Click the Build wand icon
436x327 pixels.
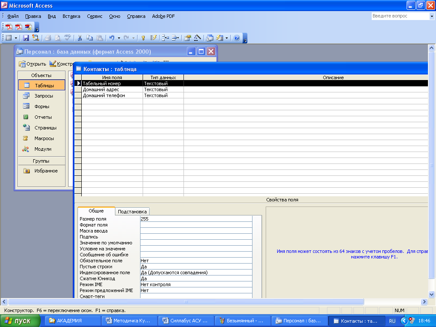(198, 38)
